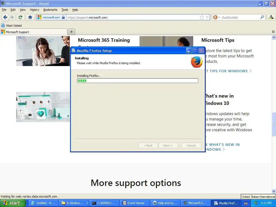This screenshot has height=207, width=276.
Task: Click the Mozilla Firefox taskbar button
Action: 226,203
